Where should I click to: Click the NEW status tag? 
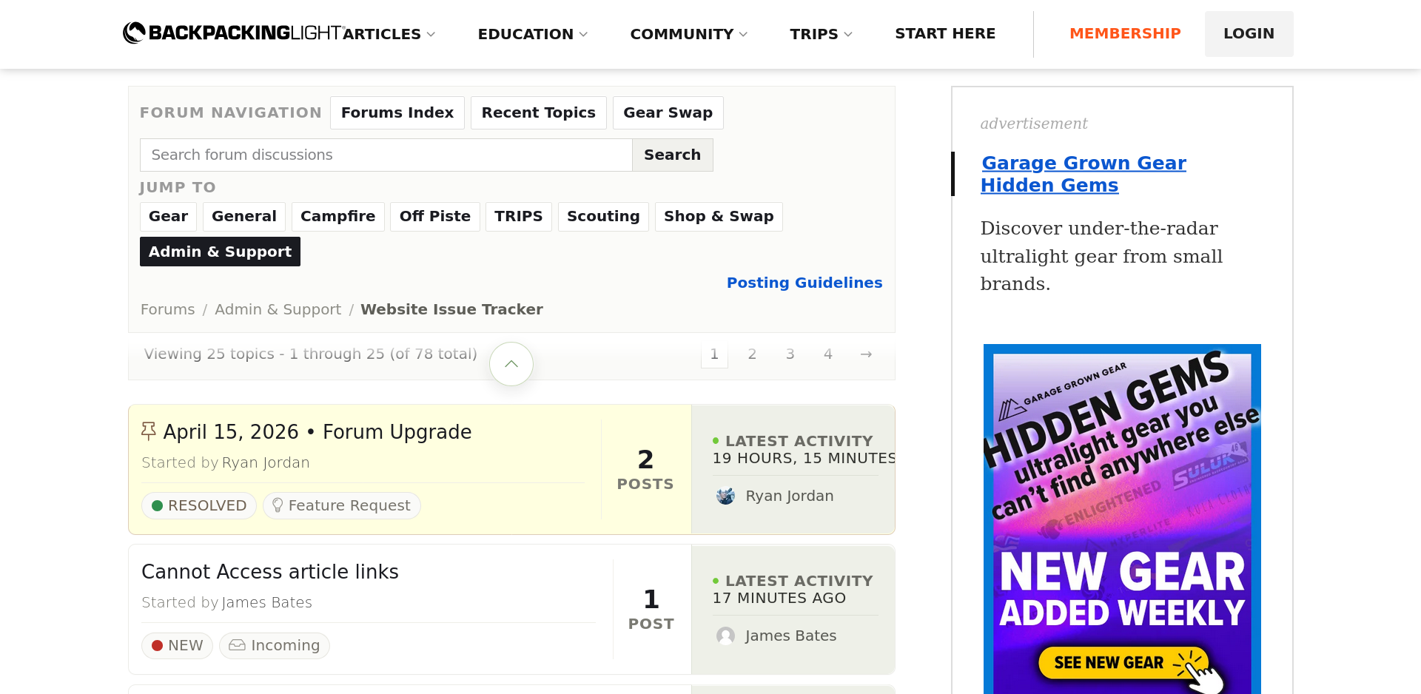coord(177,645)
